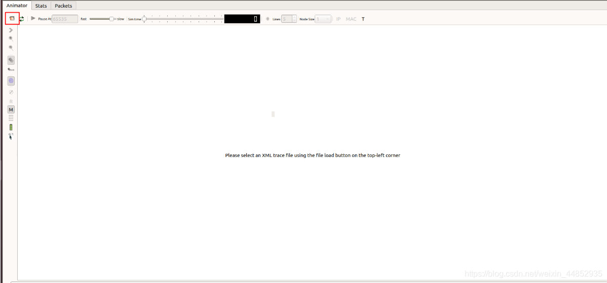Viewport: 607px width, 283px height.
Task: Click the node system ID icon
Action: point(11,69)
